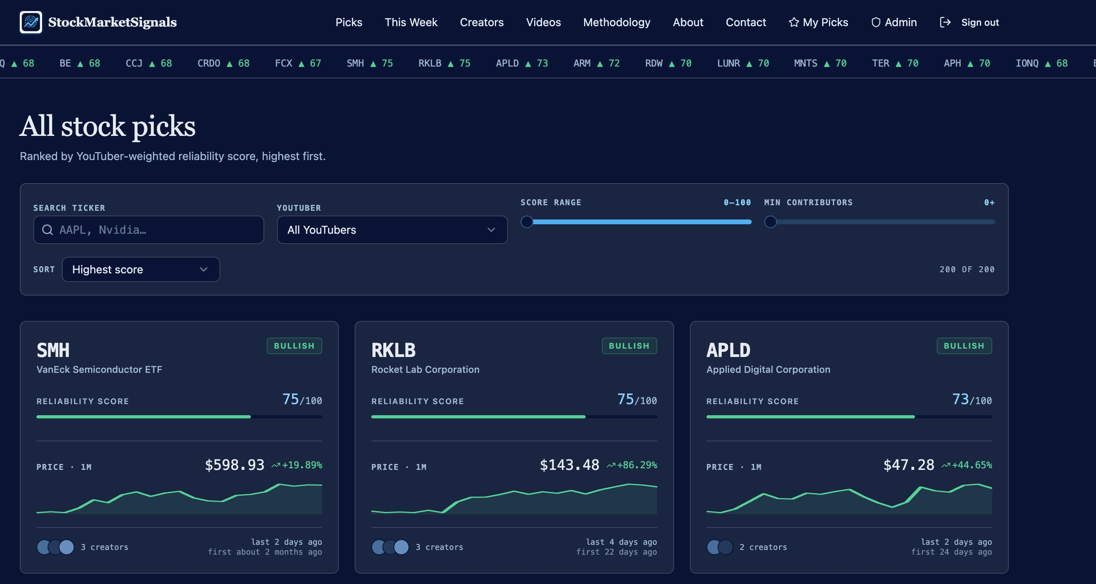
Task: Click the BULLISH badge on the RKLB card
Action: [x=629, y=346]
